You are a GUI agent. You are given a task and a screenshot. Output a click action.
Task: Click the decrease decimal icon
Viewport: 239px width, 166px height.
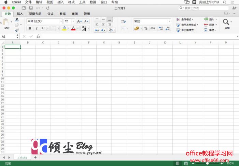[x=168, y=28]
